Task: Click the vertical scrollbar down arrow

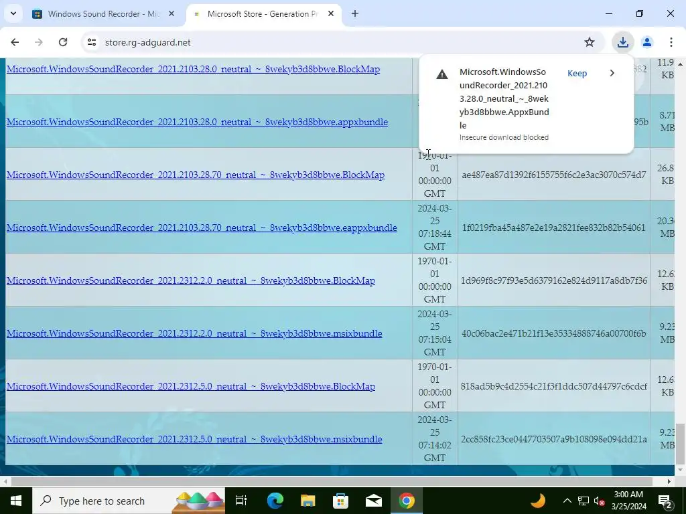Action: pyautogui.click(x=680, y=470)
